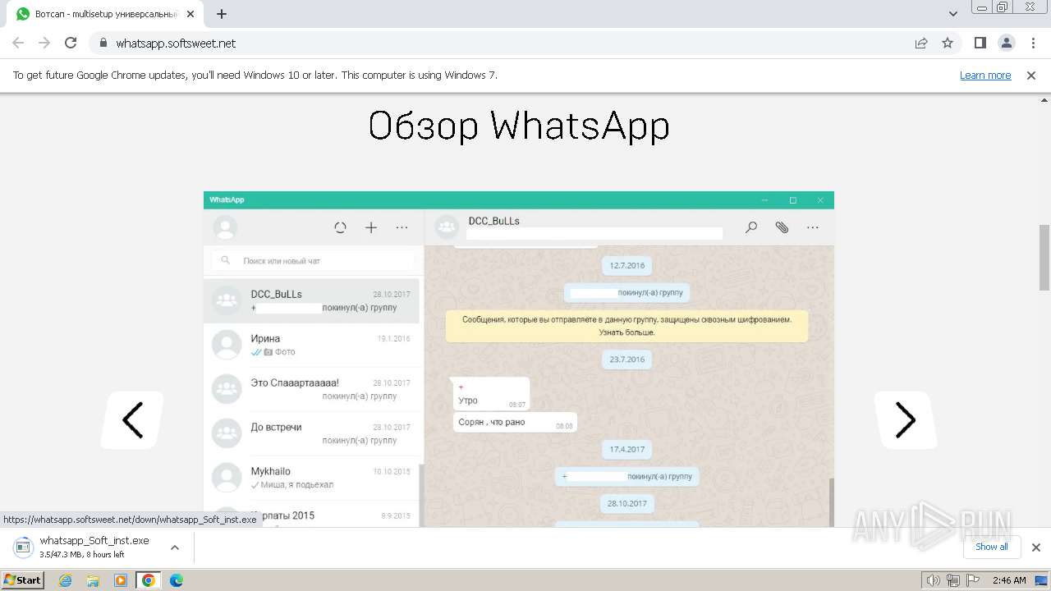Open the Chrome three-dot menu
The width and height of the screenshot is (1051, 591).
click(1032, 43)
